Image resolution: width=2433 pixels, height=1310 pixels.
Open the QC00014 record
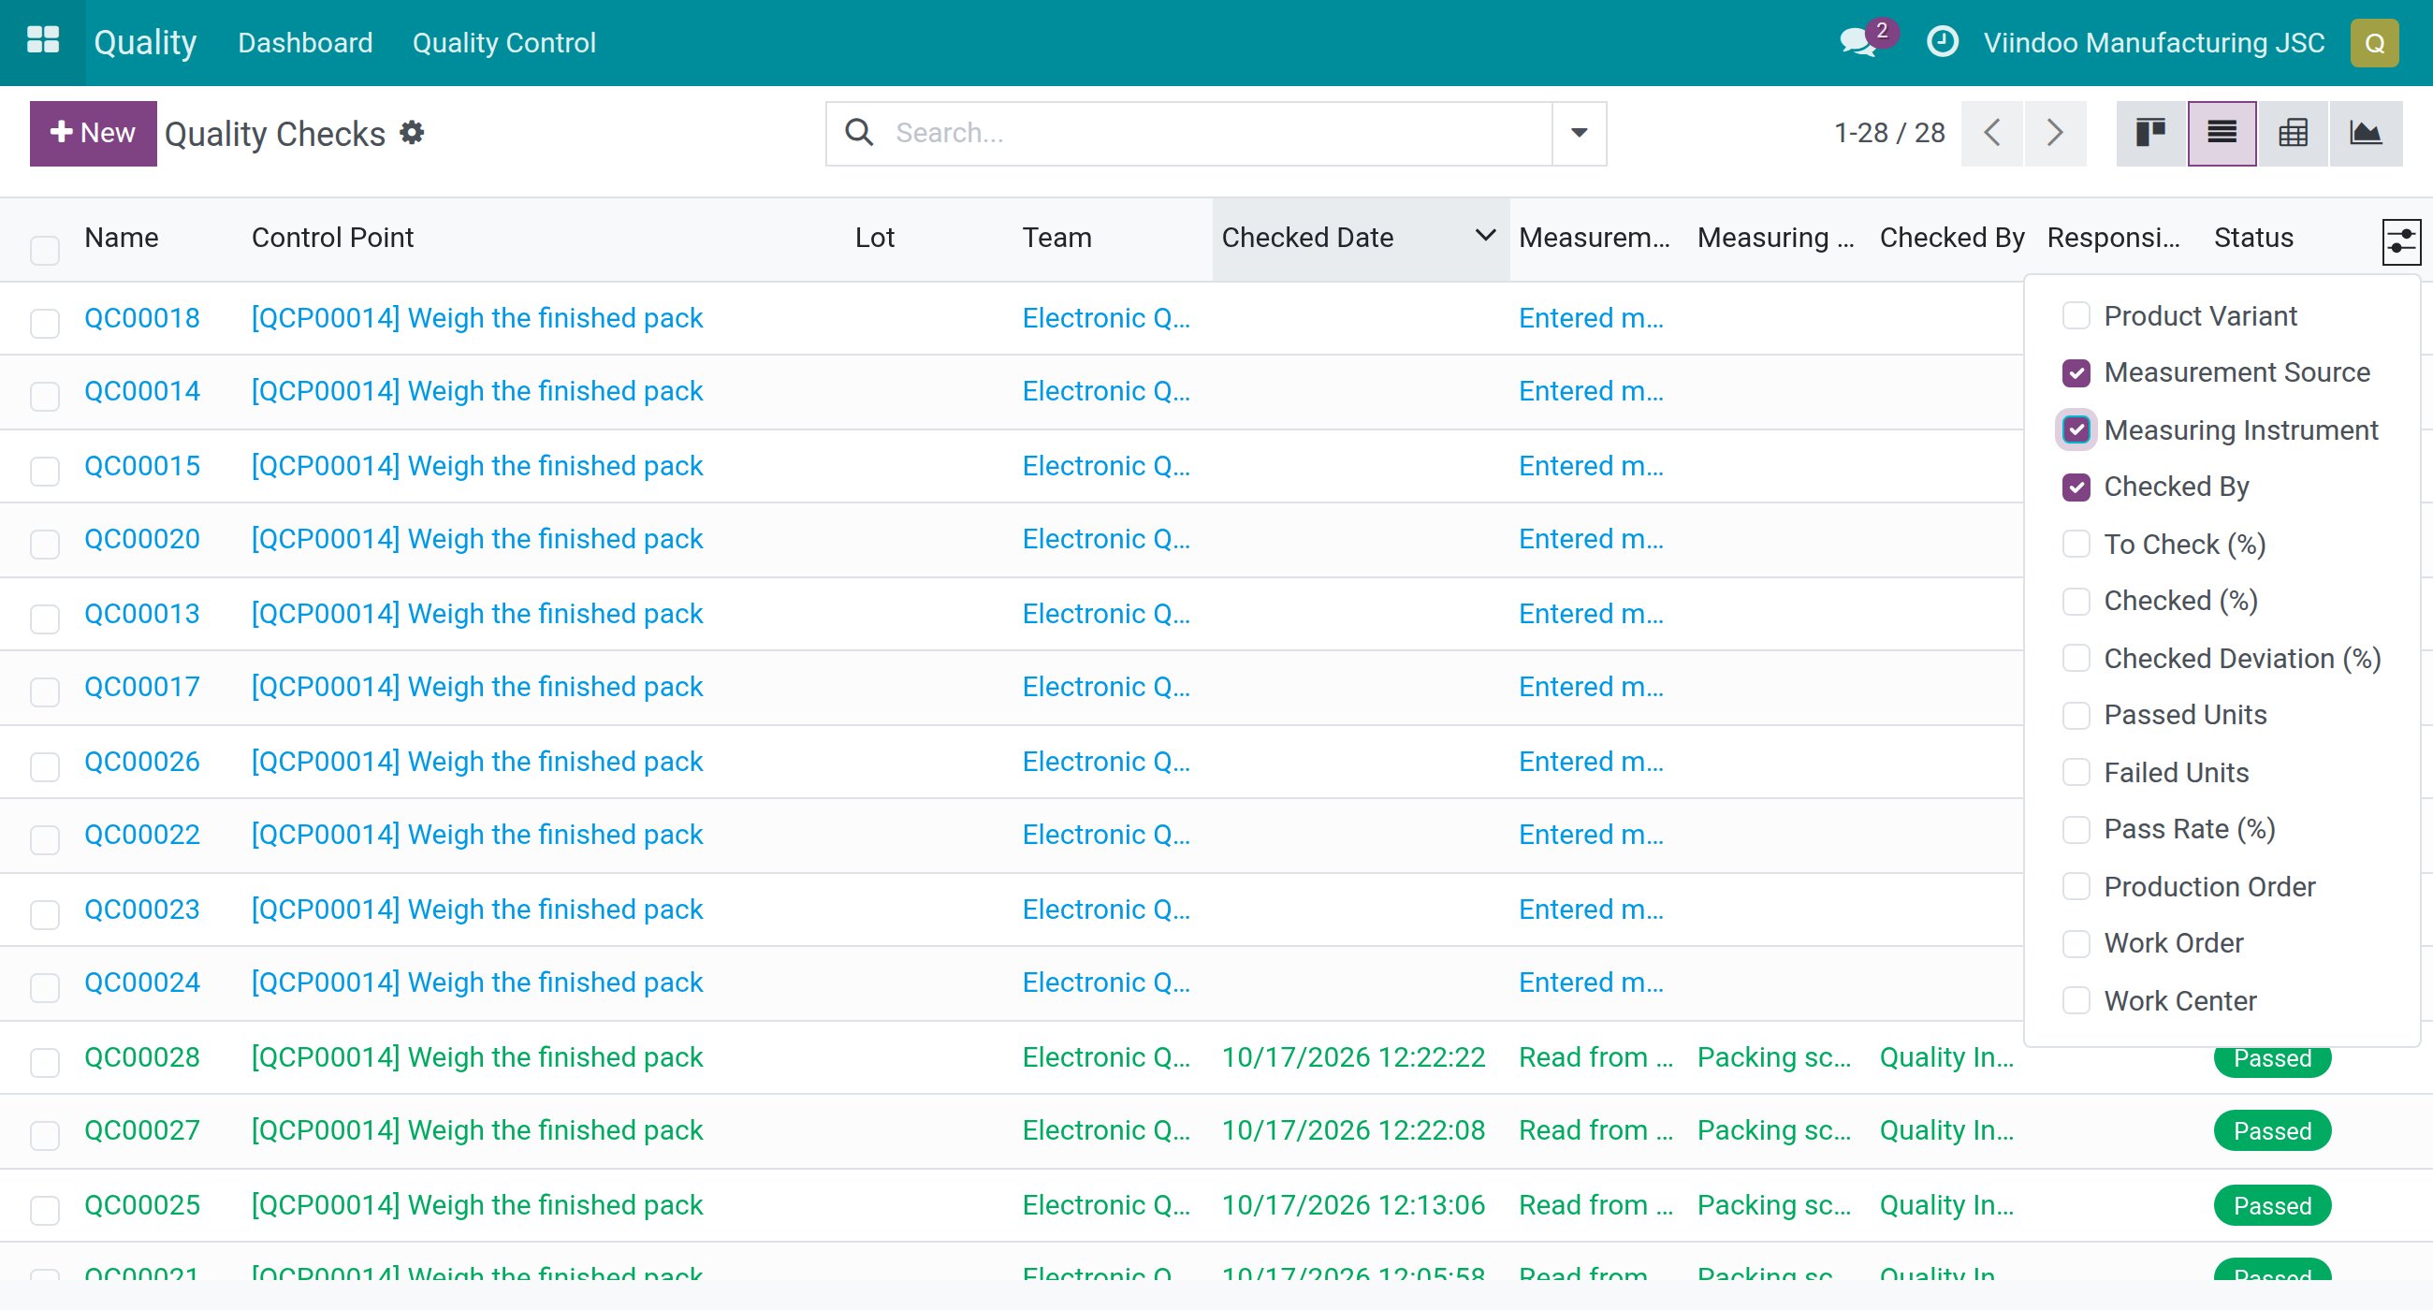click(x=141, y=391)
